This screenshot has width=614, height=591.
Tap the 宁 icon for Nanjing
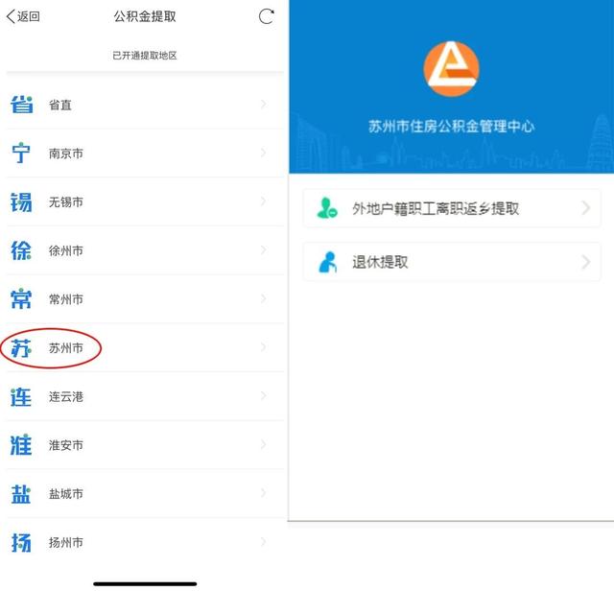[x=21, y=153]
